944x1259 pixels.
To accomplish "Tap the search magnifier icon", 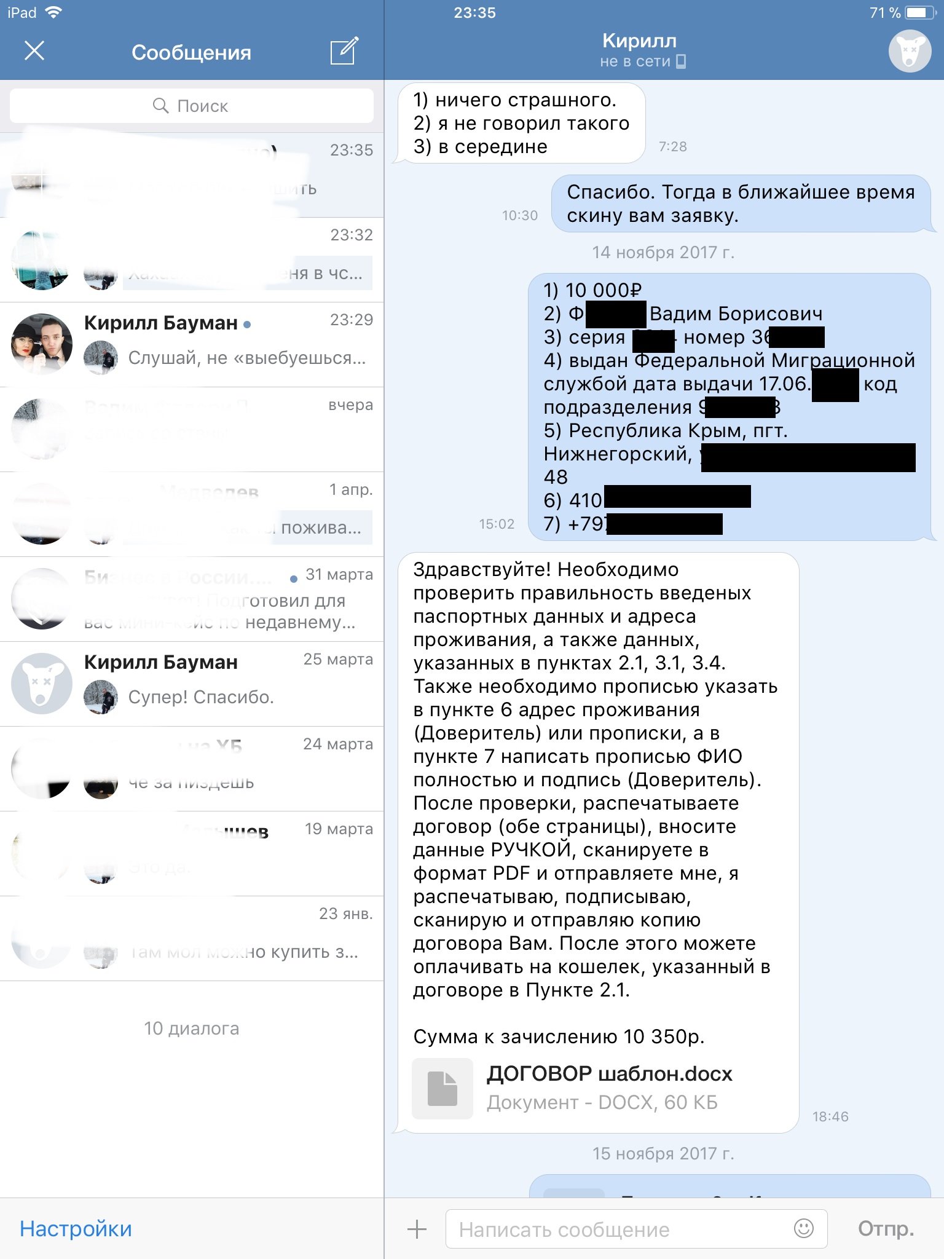I will (160, 106).
